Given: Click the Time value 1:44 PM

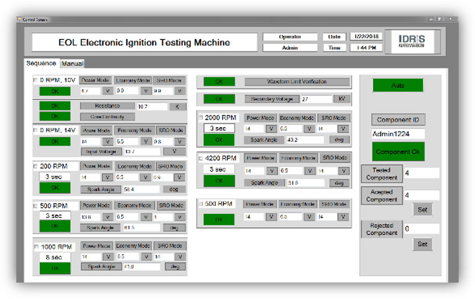Looking at the screenshot, I should click(366, 48).
